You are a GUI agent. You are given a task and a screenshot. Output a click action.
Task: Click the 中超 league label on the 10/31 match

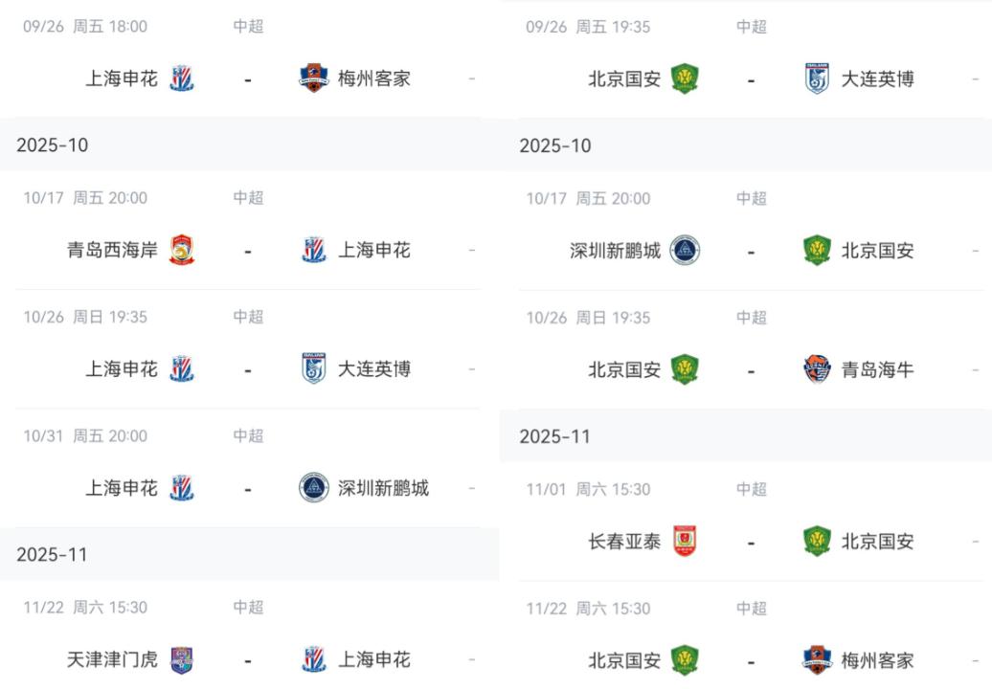(248, 436)
